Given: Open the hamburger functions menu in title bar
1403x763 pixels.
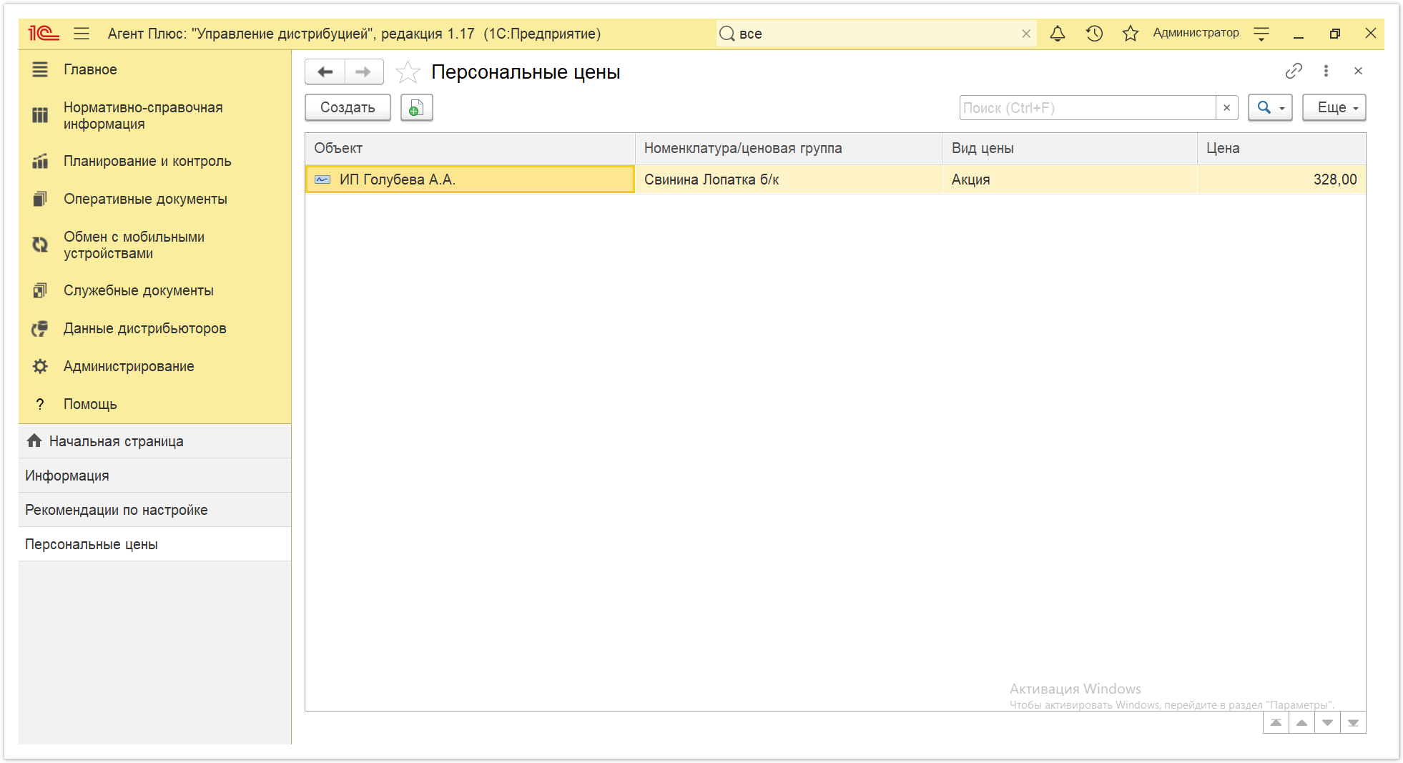Looking at the screenshot, I should [82, 33].
